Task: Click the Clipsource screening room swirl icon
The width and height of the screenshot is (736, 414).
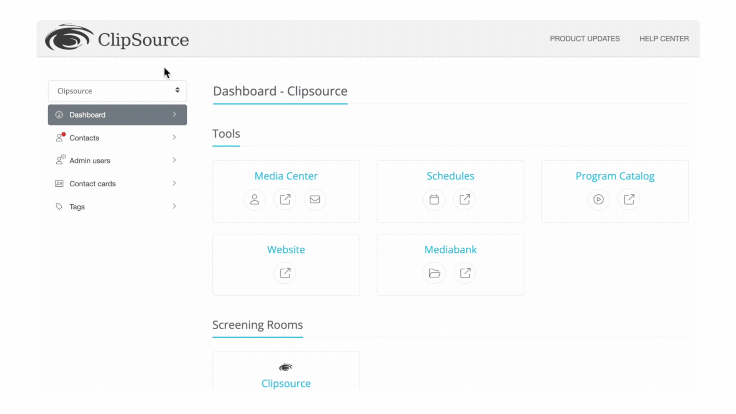Action: click(286, 367)
